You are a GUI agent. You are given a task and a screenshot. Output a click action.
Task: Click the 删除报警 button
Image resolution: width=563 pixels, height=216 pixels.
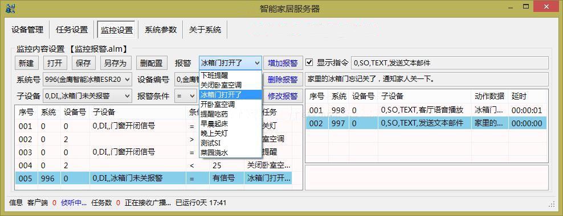point(283,80)
